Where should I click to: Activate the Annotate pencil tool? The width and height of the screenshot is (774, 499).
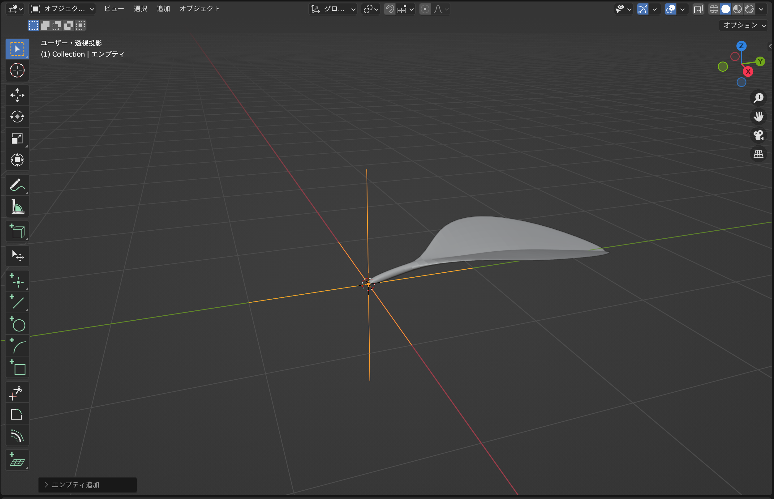click(x=17, y=185)
